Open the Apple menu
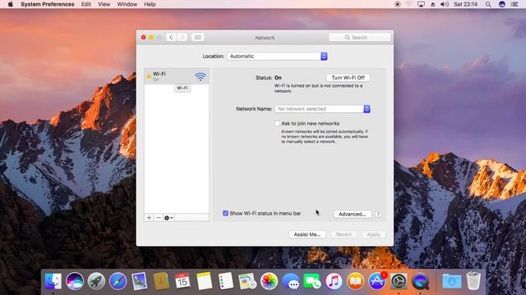Viewport: 526px width, 295px height. pos(11,4)
